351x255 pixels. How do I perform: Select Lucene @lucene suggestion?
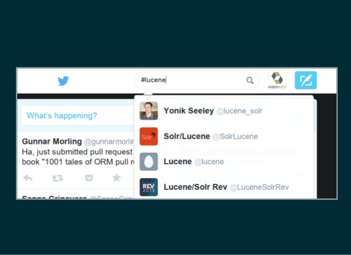pyautogui.click(x=224, y=162)
